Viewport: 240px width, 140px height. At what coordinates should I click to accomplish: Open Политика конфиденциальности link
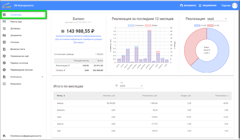click(x=26, y=136)
